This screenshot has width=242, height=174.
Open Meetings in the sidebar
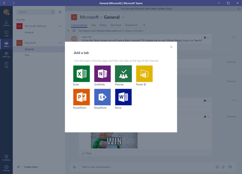pos(6,55)
